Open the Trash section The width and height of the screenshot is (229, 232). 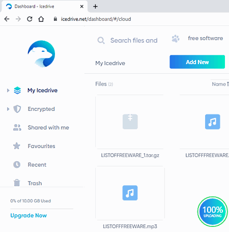35,183
